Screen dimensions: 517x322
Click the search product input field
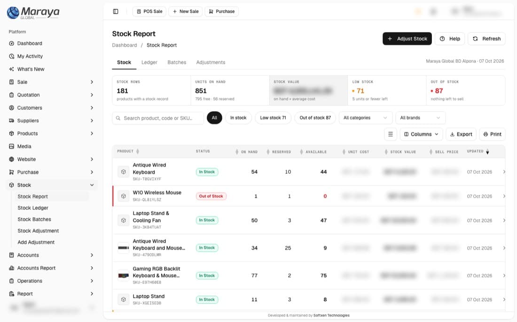pyautogui.click(x=158, y=118)
